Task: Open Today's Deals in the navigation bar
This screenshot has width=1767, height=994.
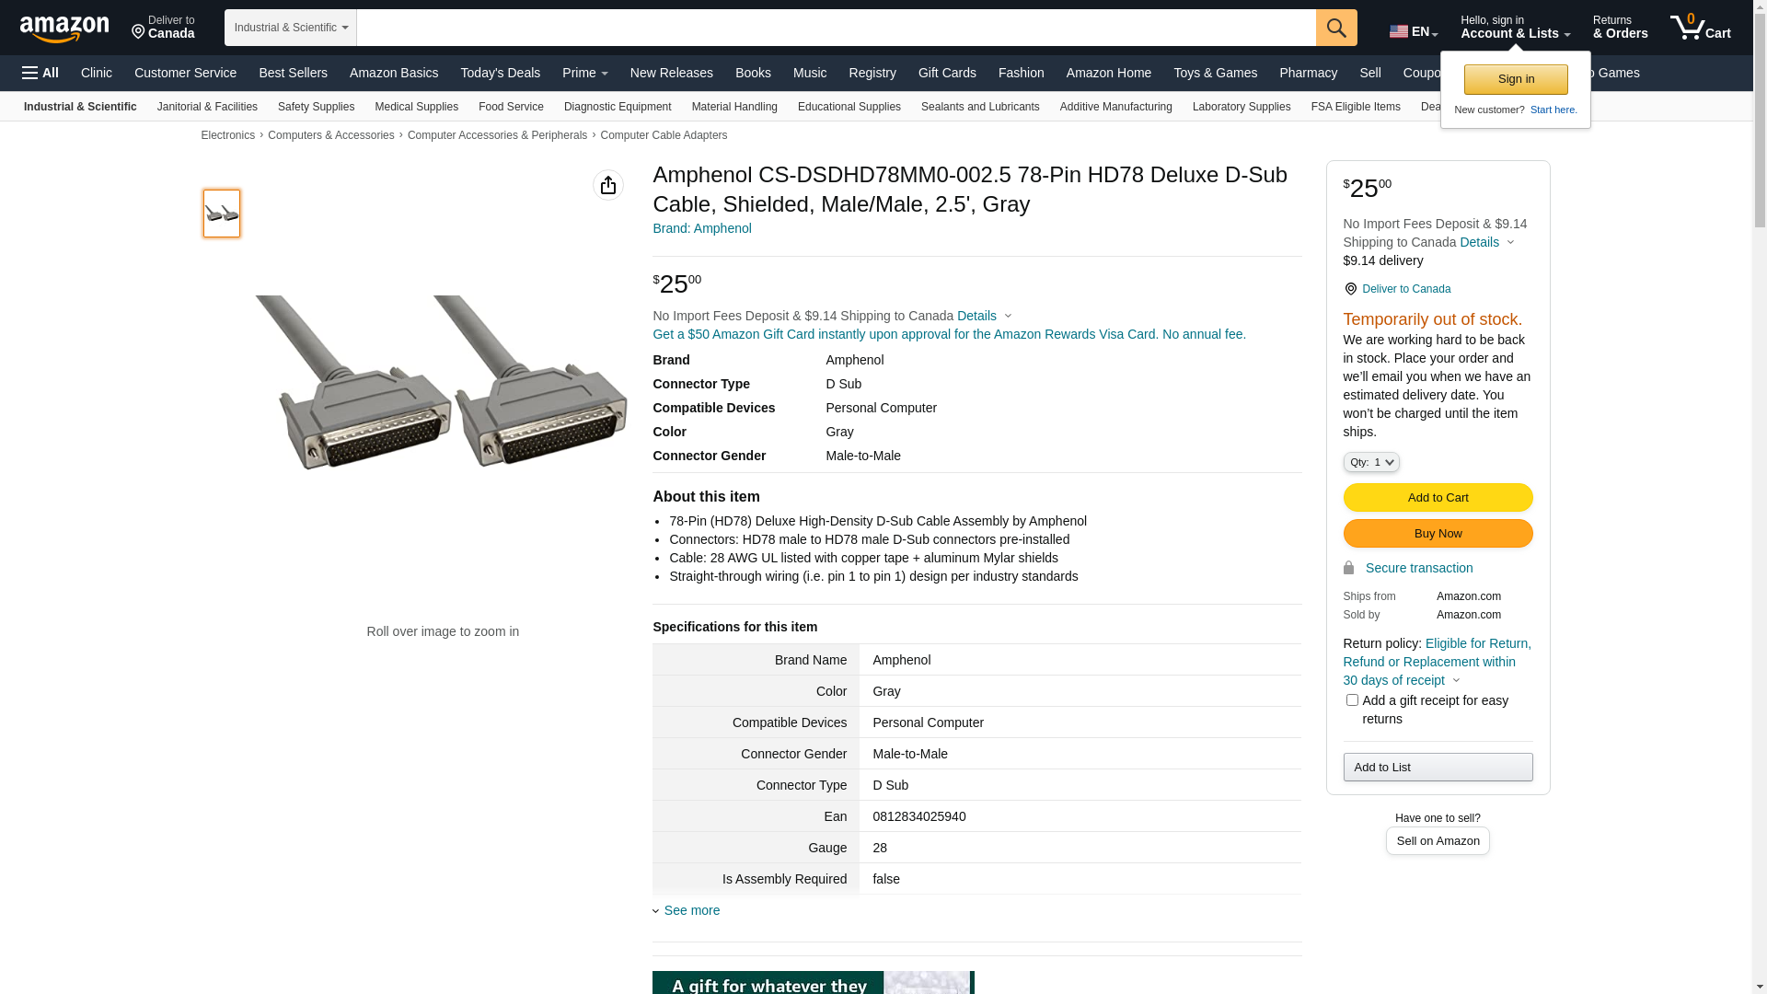Action: [x=500, y=73]
